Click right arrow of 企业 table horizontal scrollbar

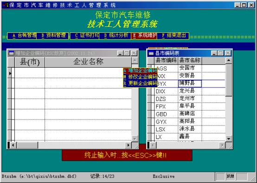pyautogui.click(x=128, y=145)
